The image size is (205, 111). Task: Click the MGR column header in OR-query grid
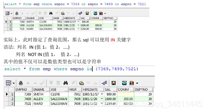pos(58,18)
